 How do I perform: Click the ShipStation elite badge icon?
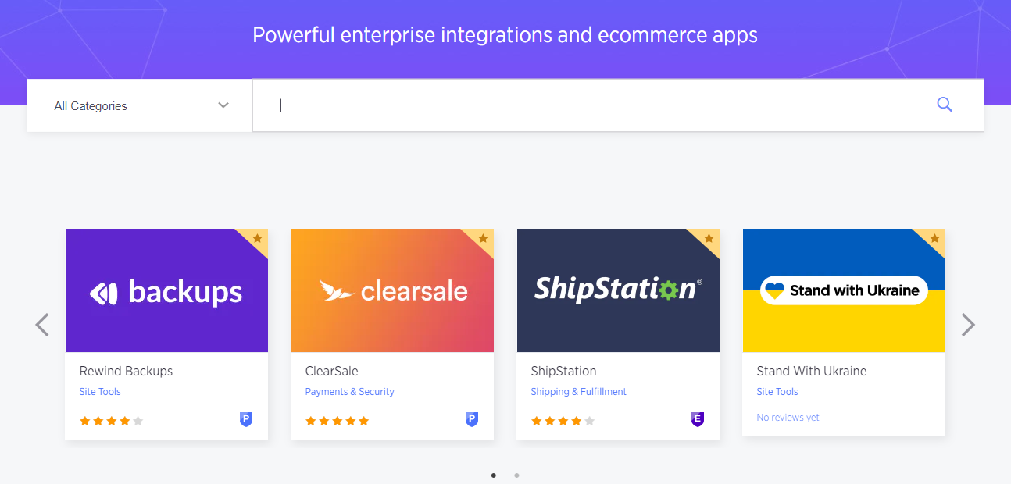[698, 420]
